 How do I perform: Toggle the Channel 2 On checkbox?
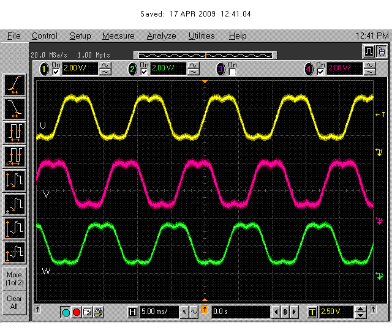click(x=144, y=72)
